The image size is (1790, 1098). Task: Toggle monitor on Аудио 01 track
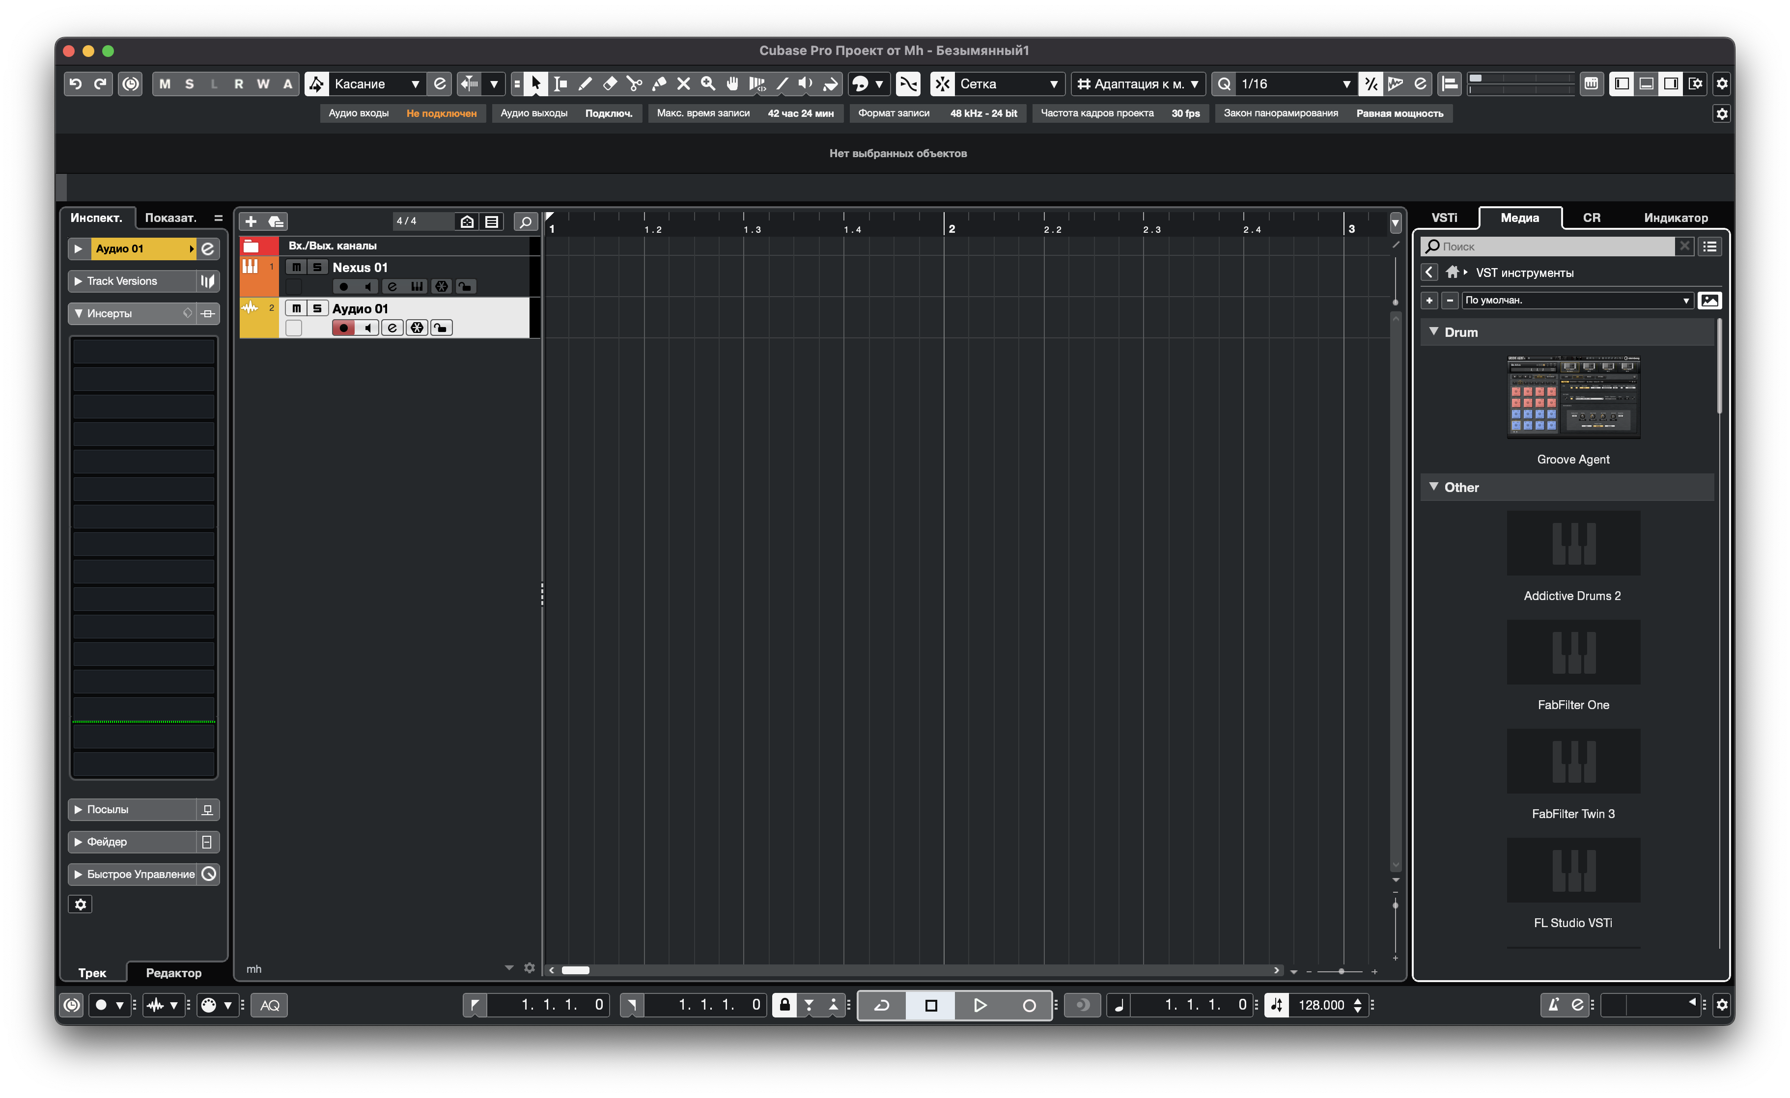point(367,328)
